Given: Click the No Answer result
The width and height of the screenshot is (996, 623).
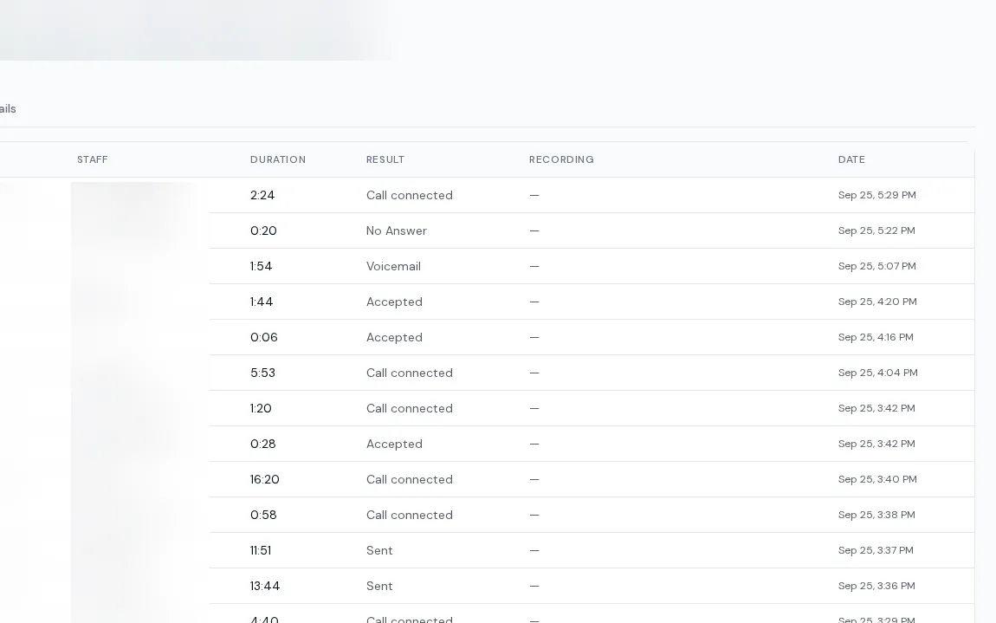Looking at the screenshot, I should pos(397,230).
